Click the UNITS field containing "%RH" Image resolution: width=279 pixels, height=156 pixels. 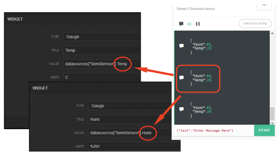[134, 146]
